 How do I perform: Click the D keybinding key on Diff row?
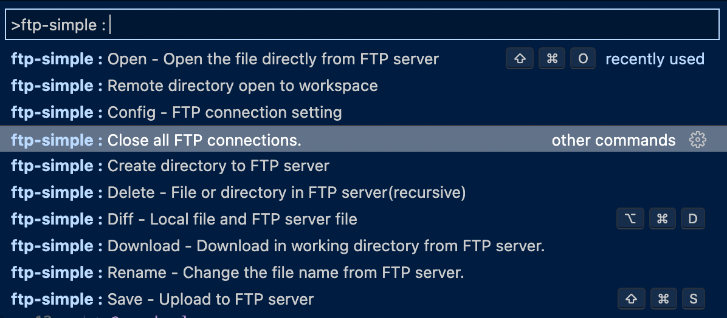(x=693, y=218)
